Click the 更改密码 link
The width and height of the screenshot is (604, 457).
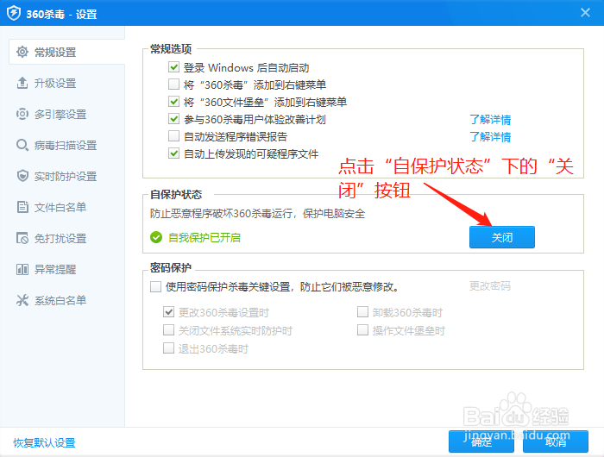point(490,286)
